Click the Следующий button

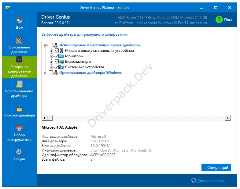(216, 167)
